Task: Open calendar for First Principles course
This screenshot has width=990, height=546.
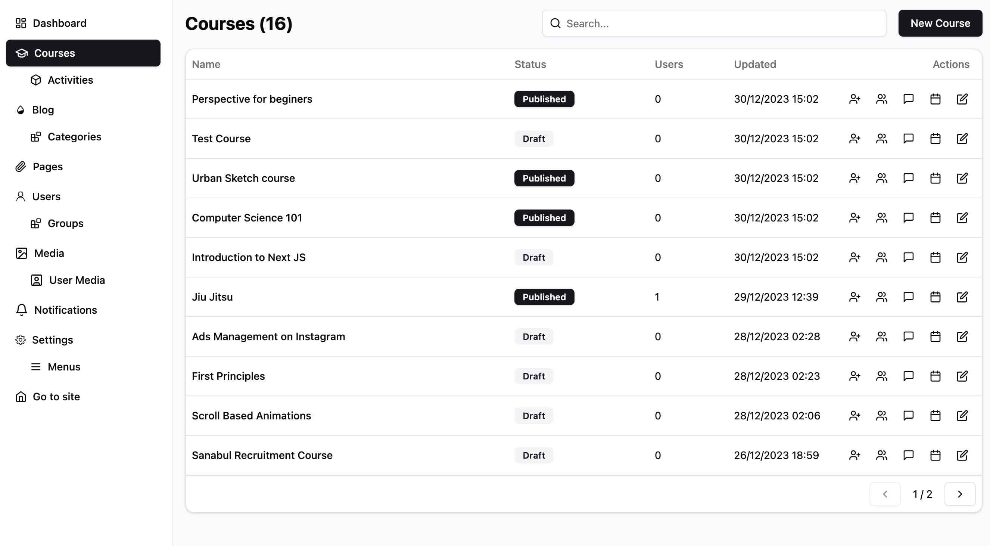Action: (x=935, y=376)
